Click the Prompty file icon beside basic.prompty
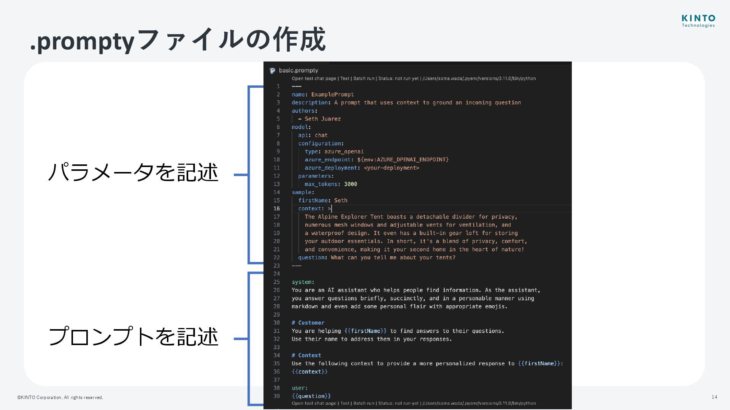Viewport: 730px width, 410px height. (x=272, y=71)
